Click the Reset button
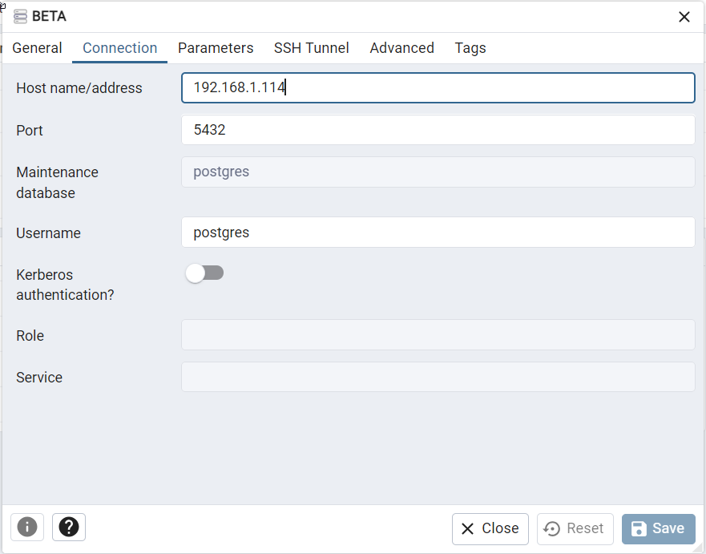The width and height of the screenshot is (706, 554). coord(574,528)
